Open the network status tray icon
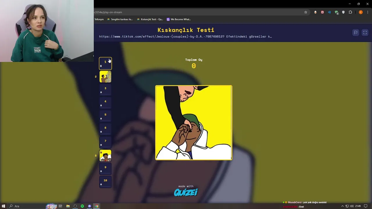The width and height of the screenshot is (372, 209). point(347,206)
